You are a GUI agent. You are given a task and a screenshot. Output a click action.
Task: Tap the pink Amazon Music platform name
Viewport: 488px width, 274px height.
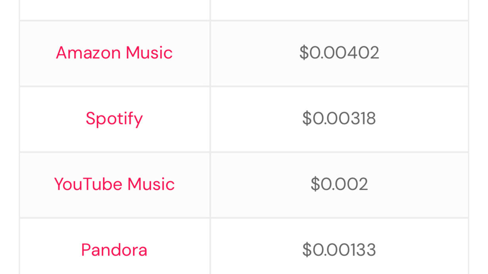[114, 53]
